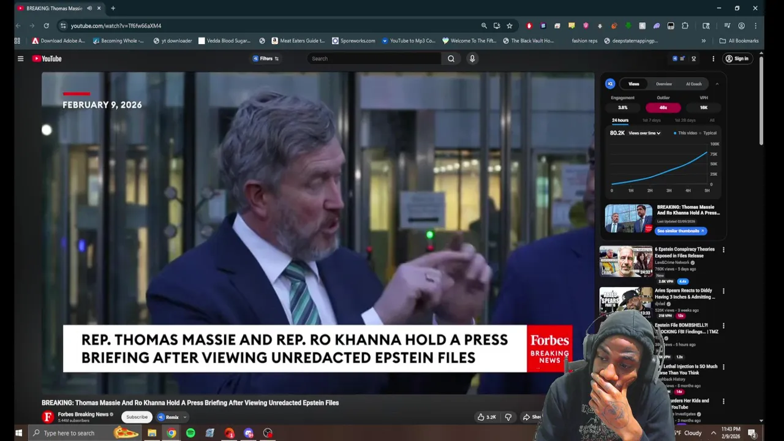Open notifications center in system tray
The height and width of the screenshot is (441, 784).
click(x=752, y=433)
